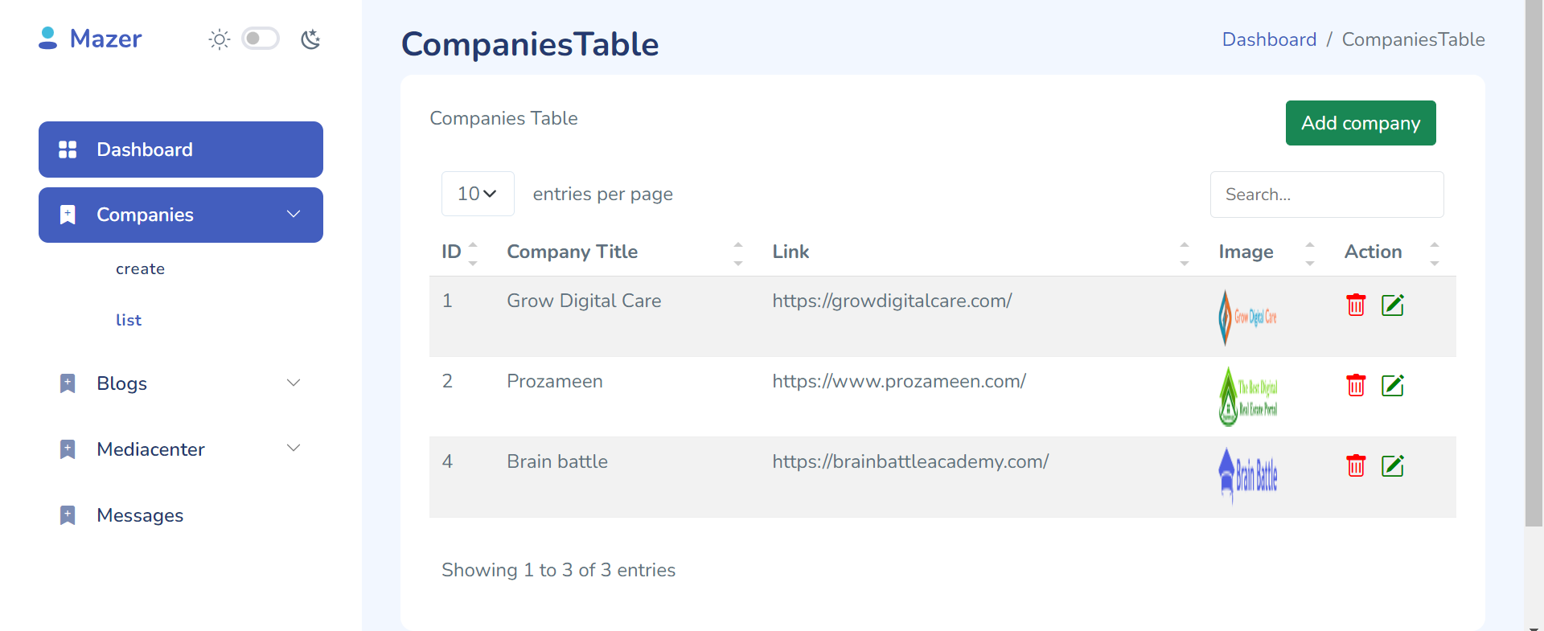Sort table by Company Title arrows
1544x631 pixels.
[x=737, y=252]
